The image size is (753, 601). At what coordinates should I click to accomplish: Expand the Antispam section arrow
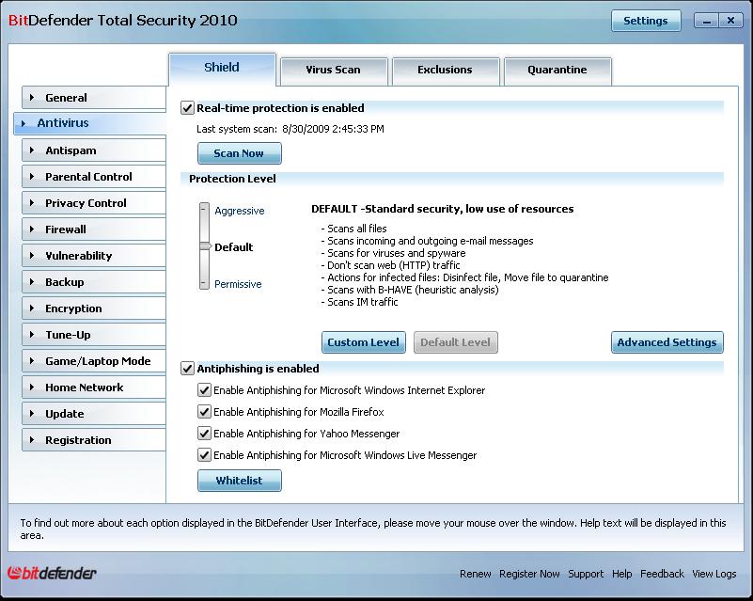(x=32, y=150)
